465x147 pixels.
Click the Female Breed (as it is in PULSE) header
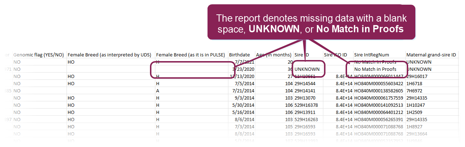[x=190, y=55]
